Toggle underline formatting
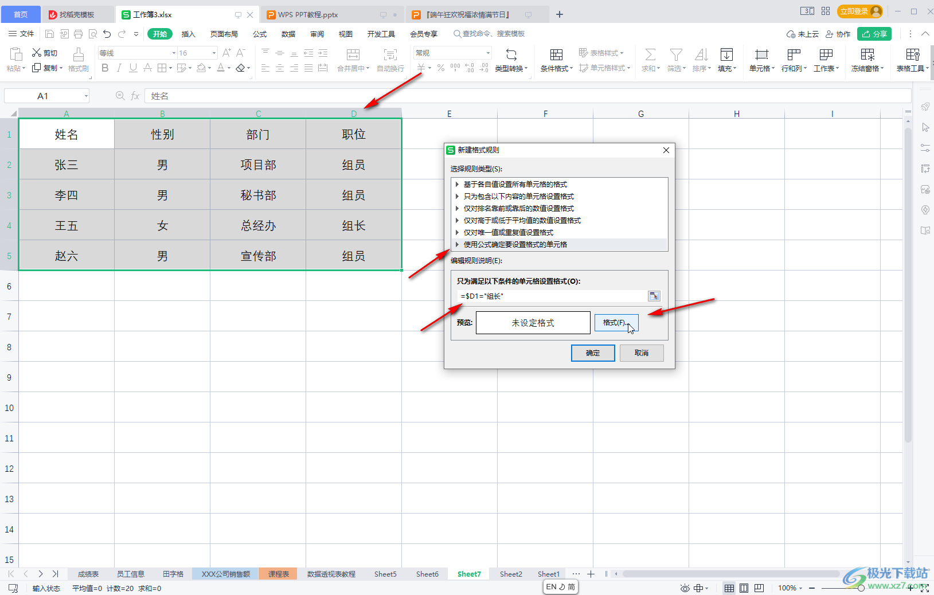 [133, 68]
